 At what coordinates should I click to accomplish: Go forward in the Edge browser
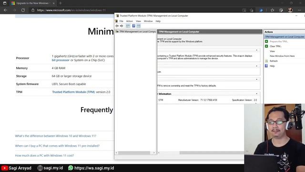tap(14, 10)
